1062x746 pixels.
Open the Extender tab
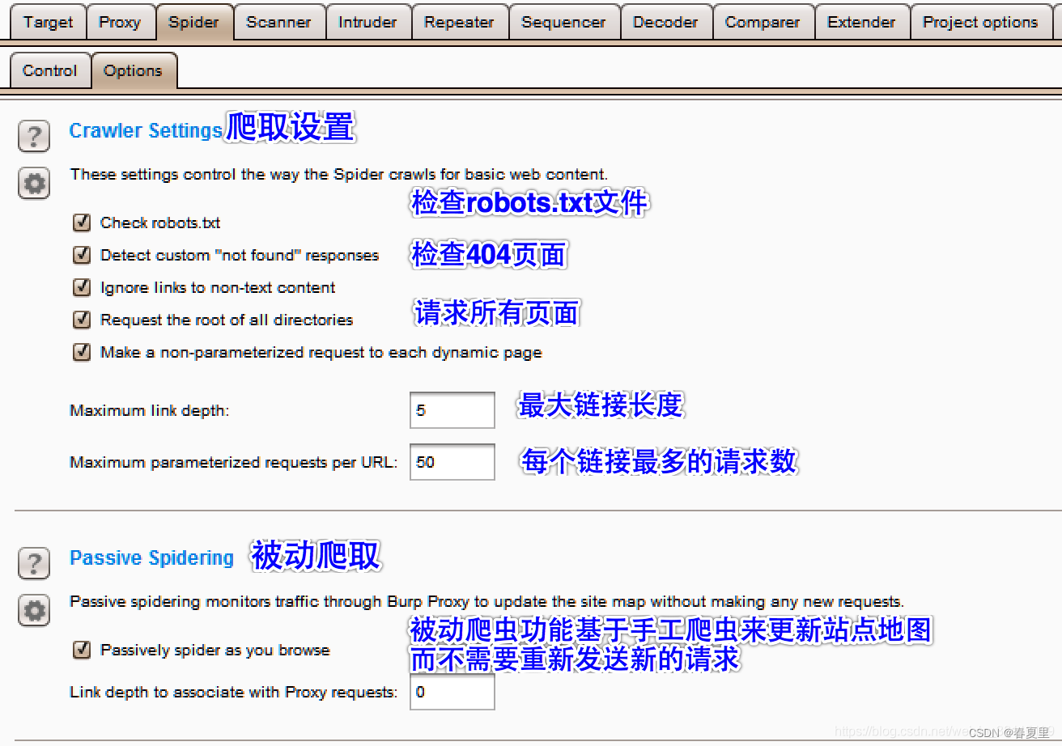[862, 22]
